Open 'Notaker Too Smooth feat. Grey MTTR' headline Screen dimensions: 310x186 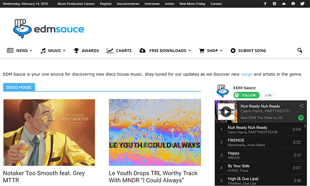coord(44,177)
